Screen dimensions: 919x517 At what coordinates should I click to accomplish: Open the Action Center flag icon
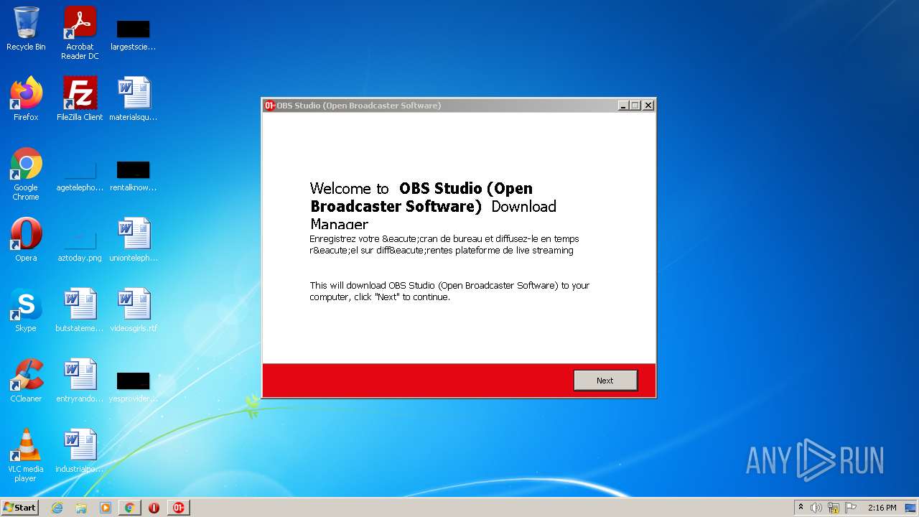tap(851, 508)
